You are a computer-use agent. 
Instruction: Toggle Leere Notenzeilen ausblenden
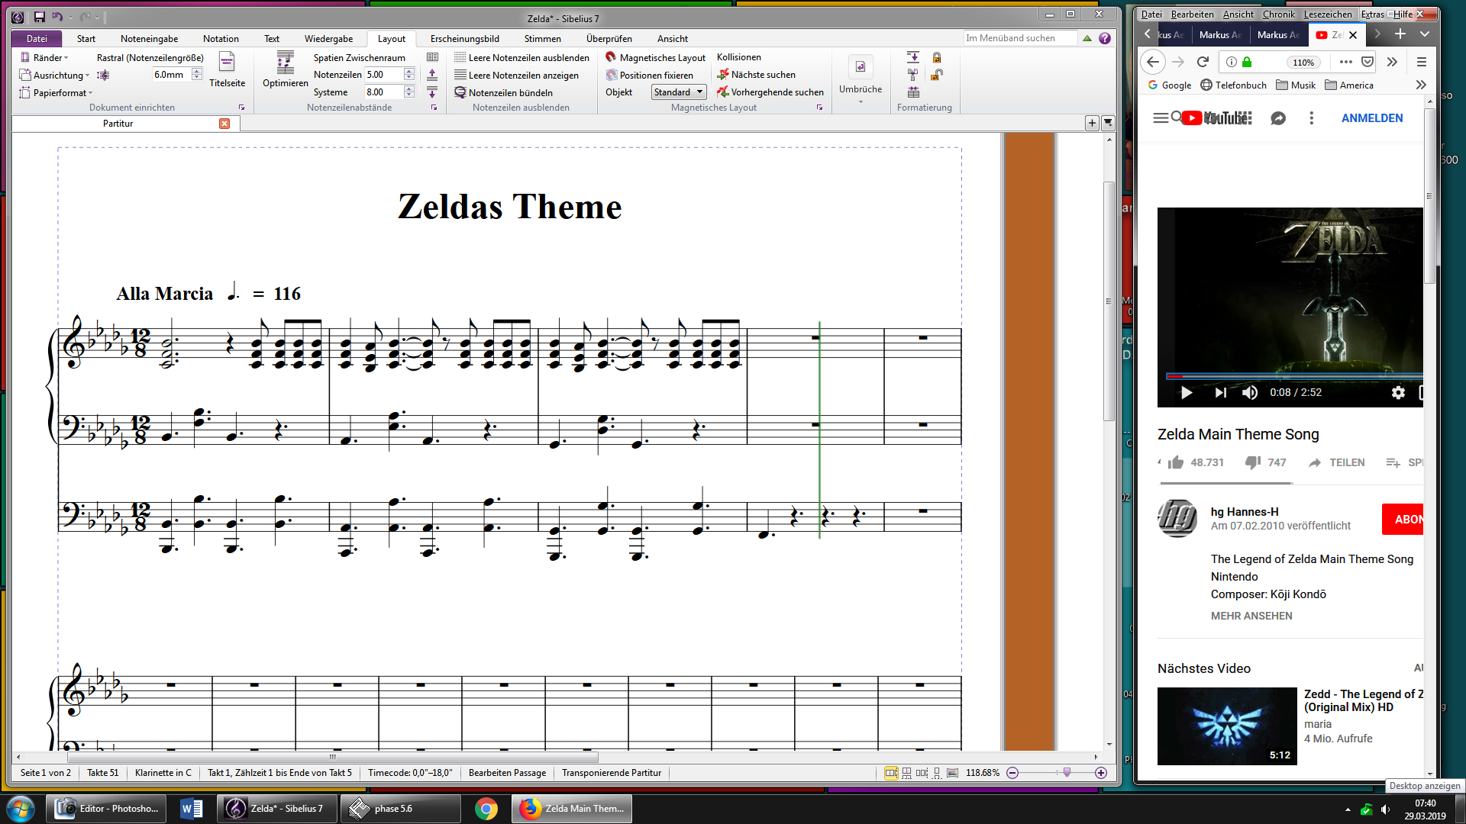point(528,57)
